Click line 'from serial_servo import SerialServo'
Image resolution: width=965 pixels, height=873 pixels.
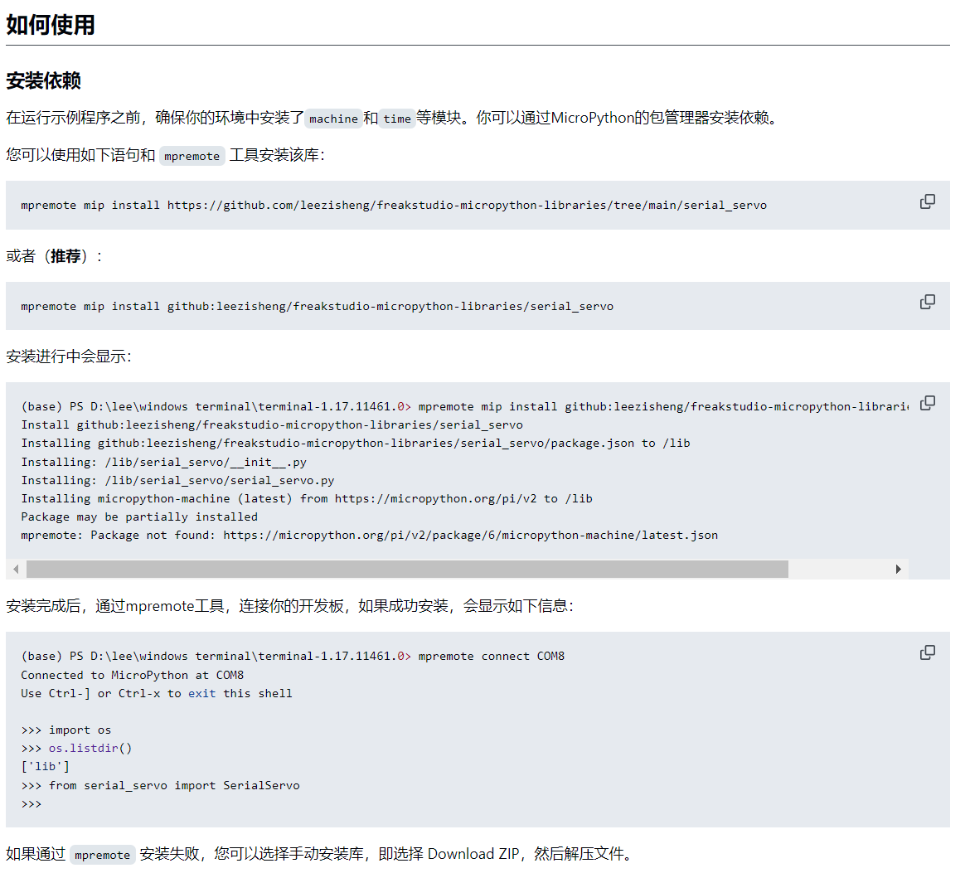[160, 786]
